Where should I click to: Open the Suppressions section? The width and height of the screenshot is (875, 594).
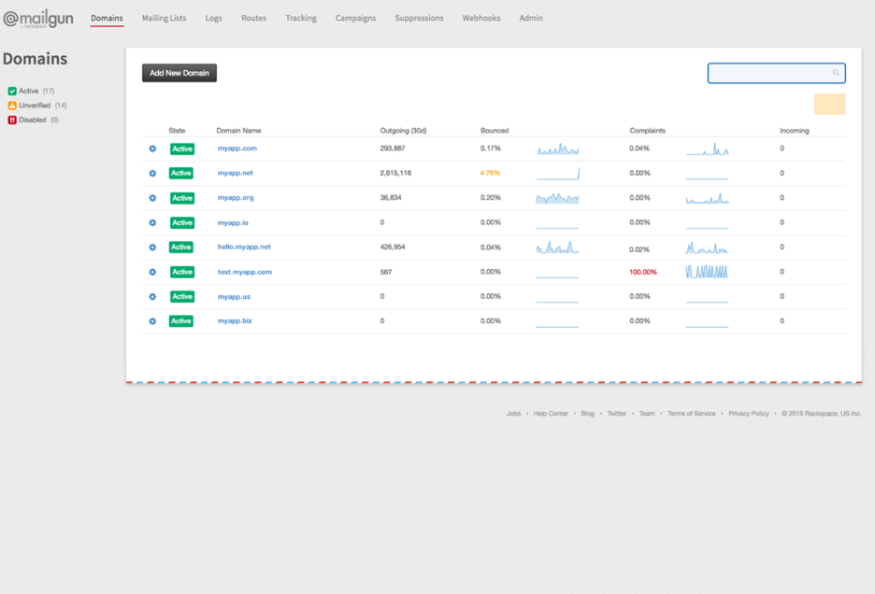coord(418,17)
